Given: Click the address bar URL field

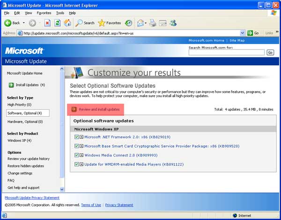Looking at the screenshot, I should tap(131, 33).
